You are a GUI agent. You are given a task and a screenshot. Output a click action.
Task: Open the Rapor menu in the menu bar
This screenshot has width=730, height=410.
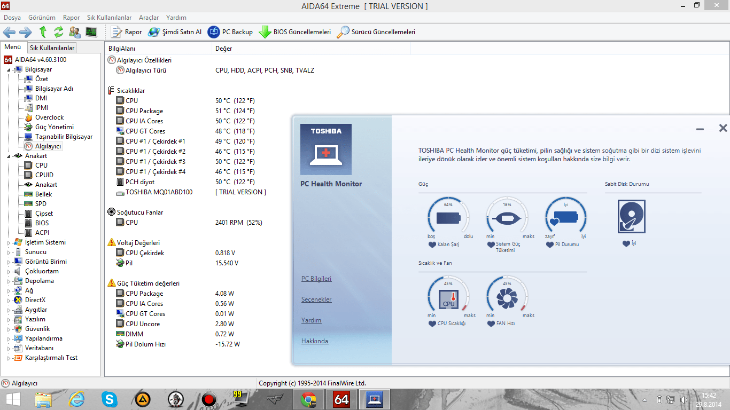pyautogui.click(x=72, y=18)
